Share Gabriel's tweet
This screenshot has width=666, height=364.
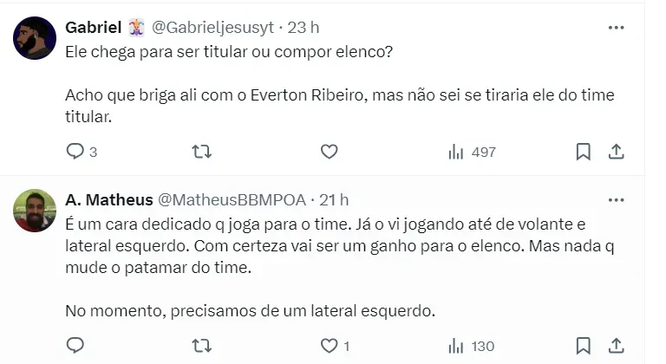point(617,152)
